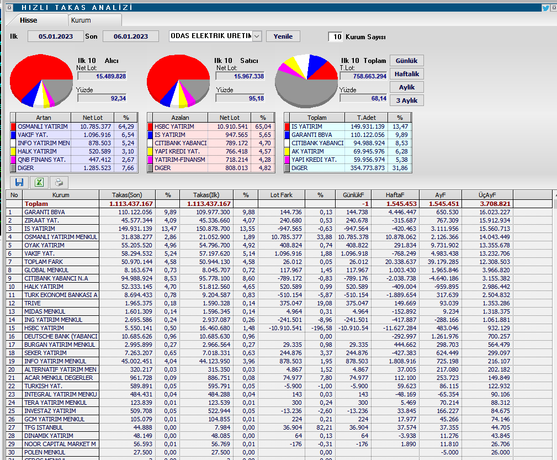Viewport: 557px width, 460px height.
Task: Click red swatch beside HSBC YATIRIM in Azalan
Action: 150,126
